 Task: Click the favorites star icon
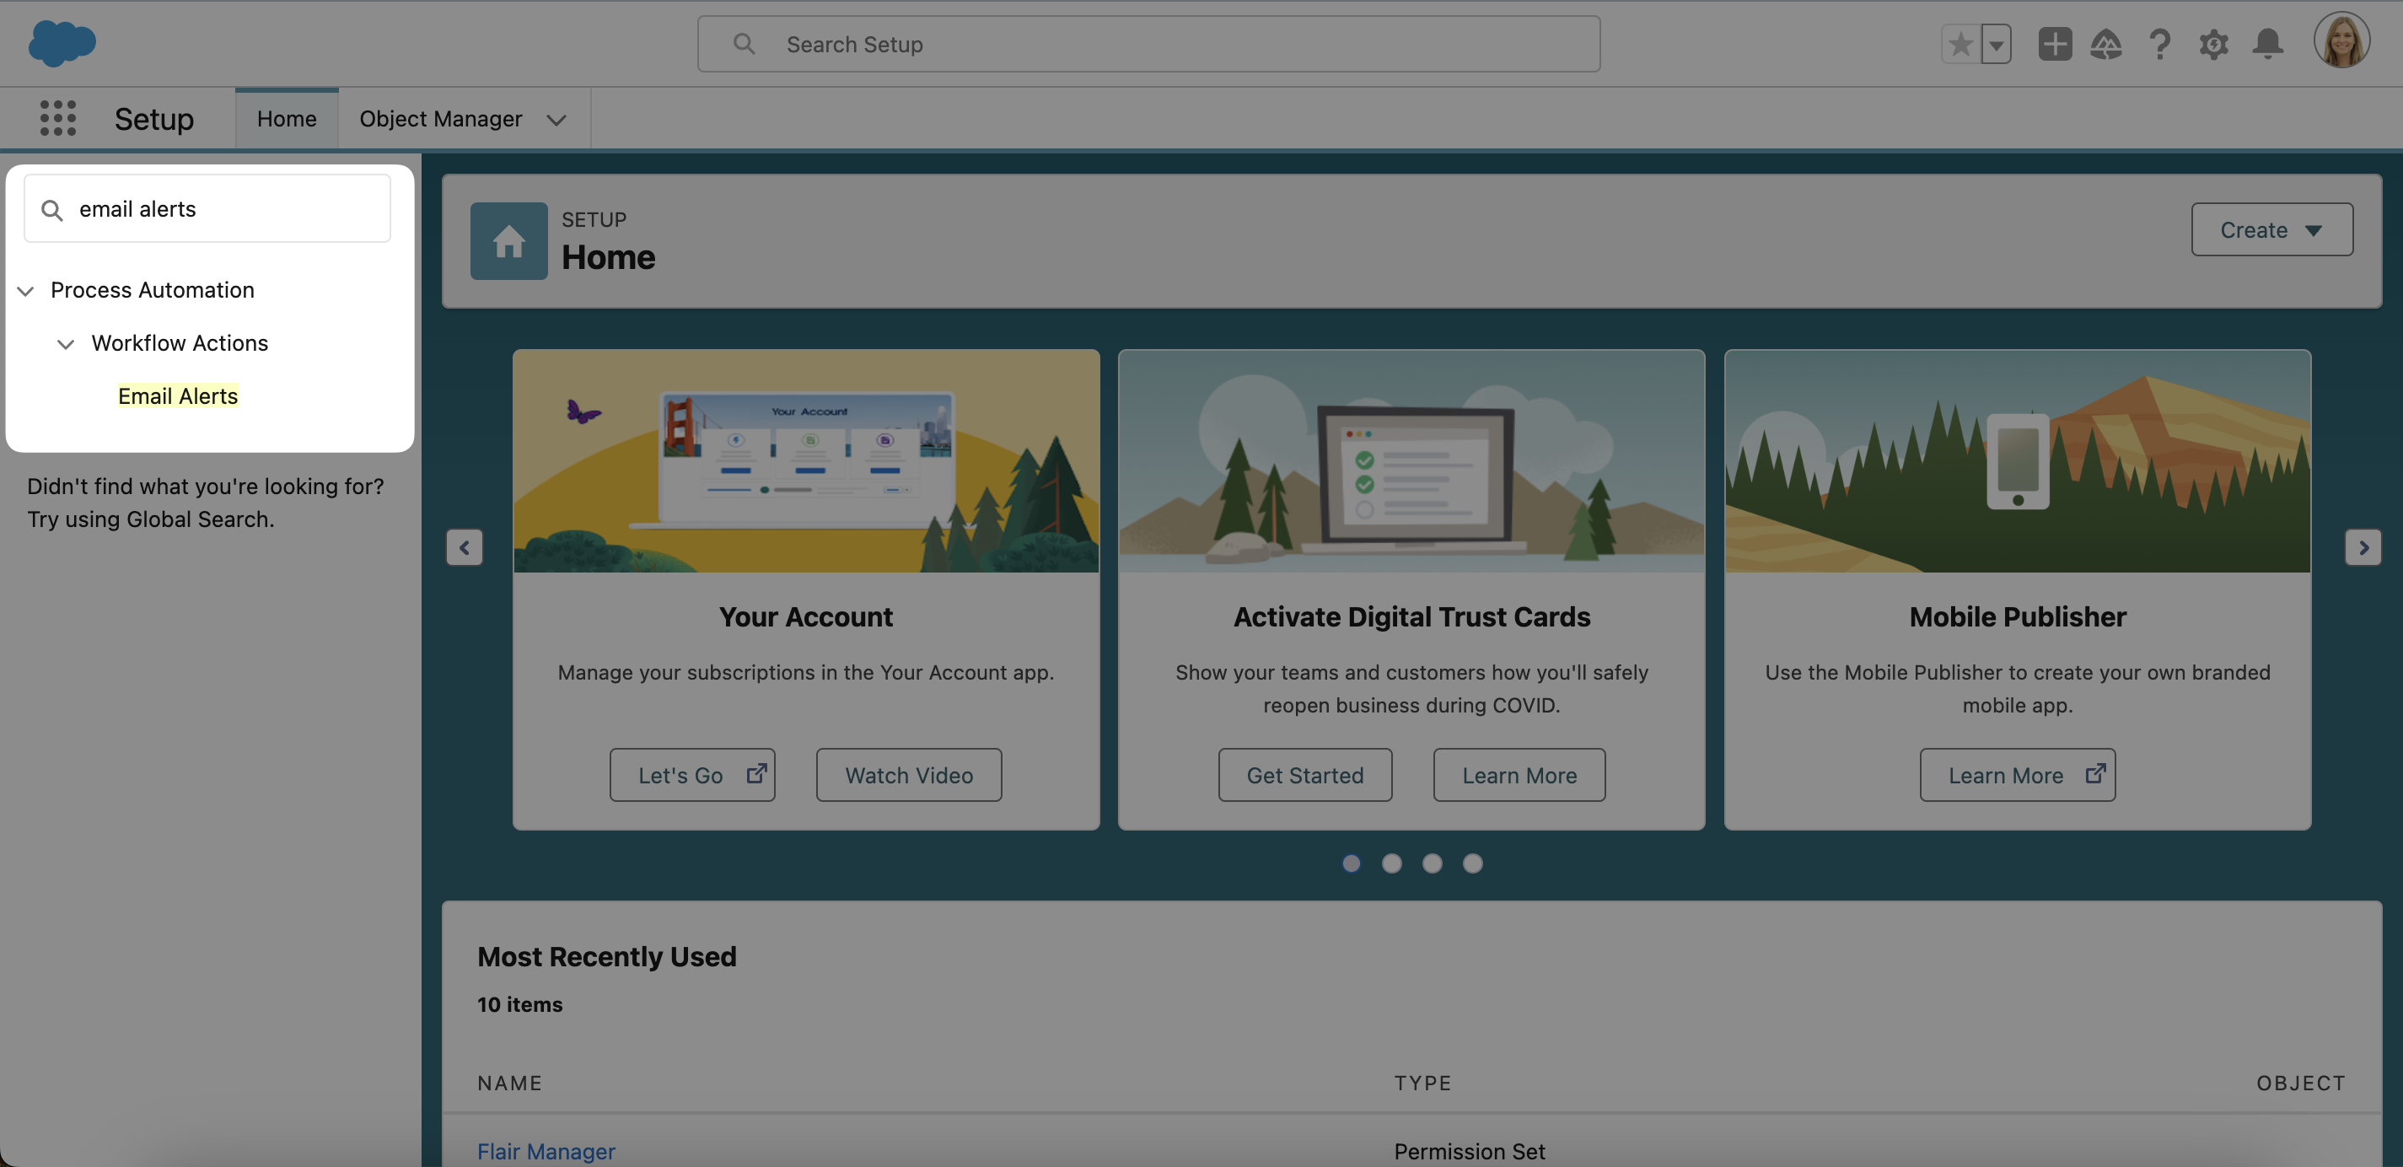(x=1959, y=44)
